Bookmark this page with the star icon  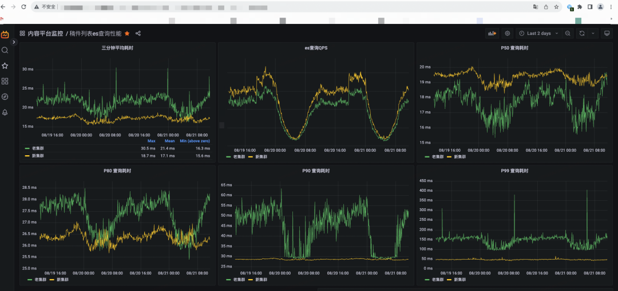556,7
